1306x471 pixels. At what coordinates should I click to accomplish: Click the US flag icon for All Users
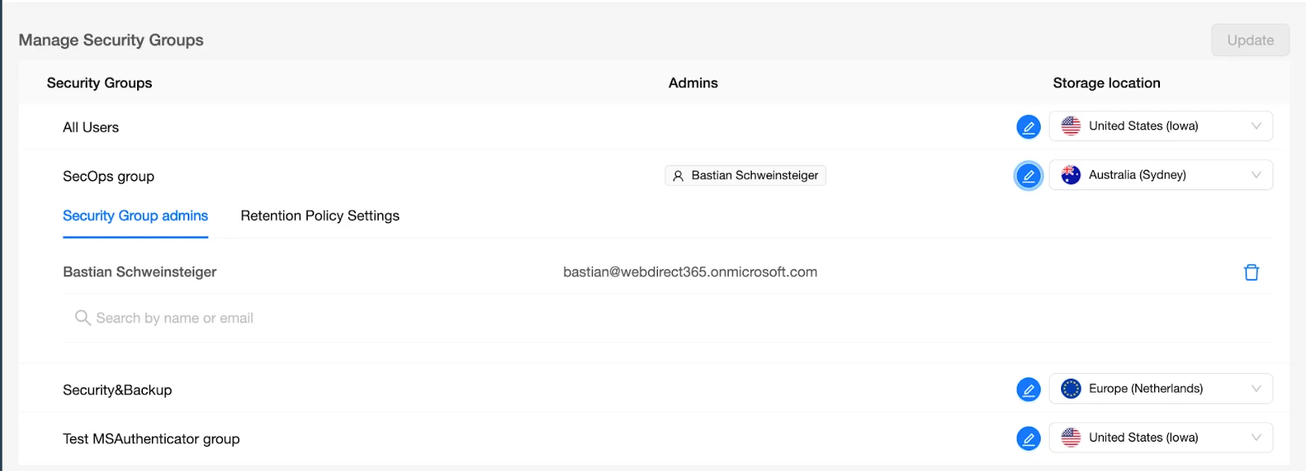[1070, 126]
